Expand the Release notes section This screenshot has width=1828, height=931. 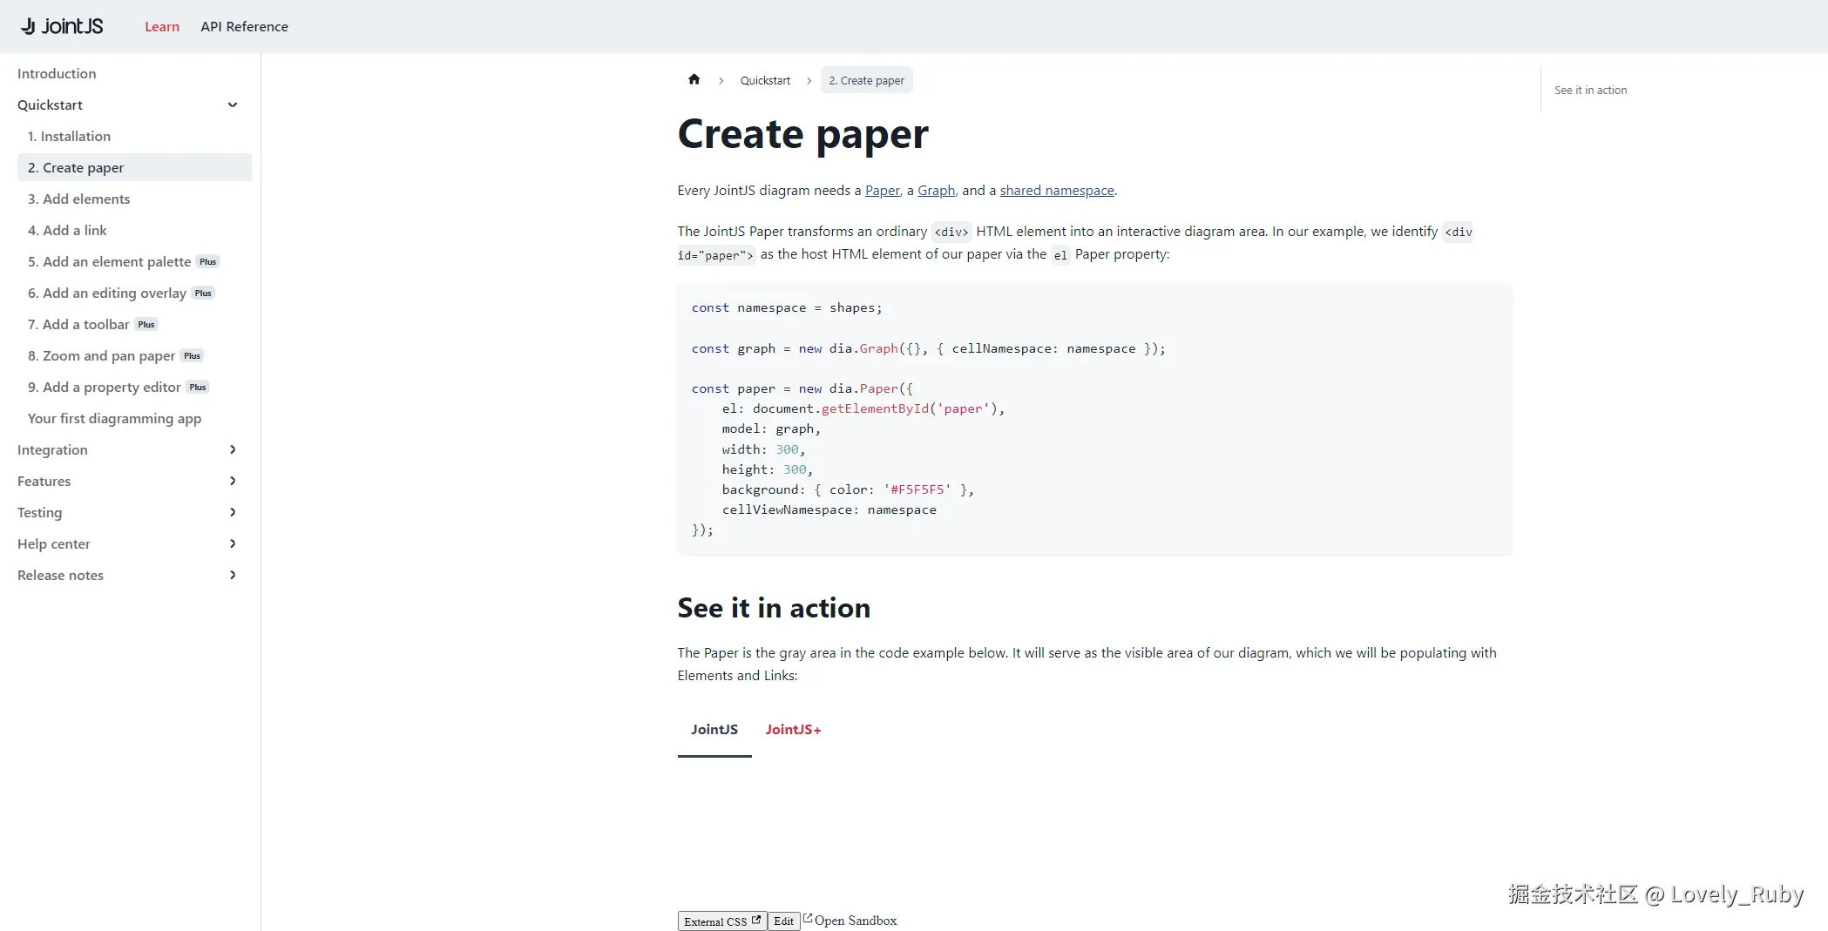point(233,575)
